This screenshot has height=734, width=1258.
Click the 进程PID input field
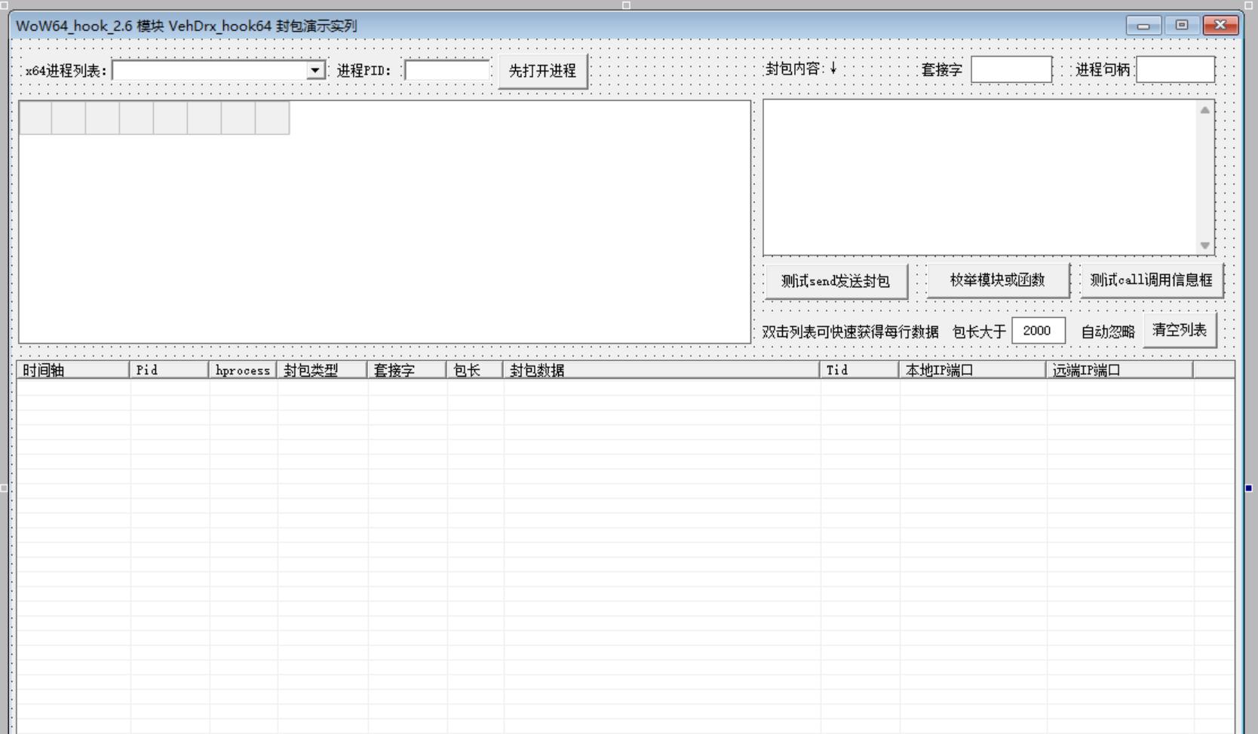click(x=446, y=70)
